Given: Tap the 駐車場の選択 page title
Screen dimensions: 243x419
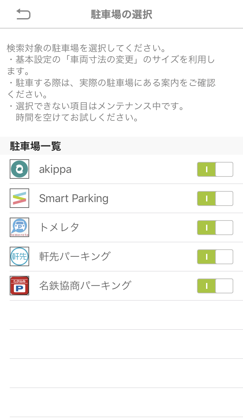Looking at the screenshot, I should coord(121,15).
